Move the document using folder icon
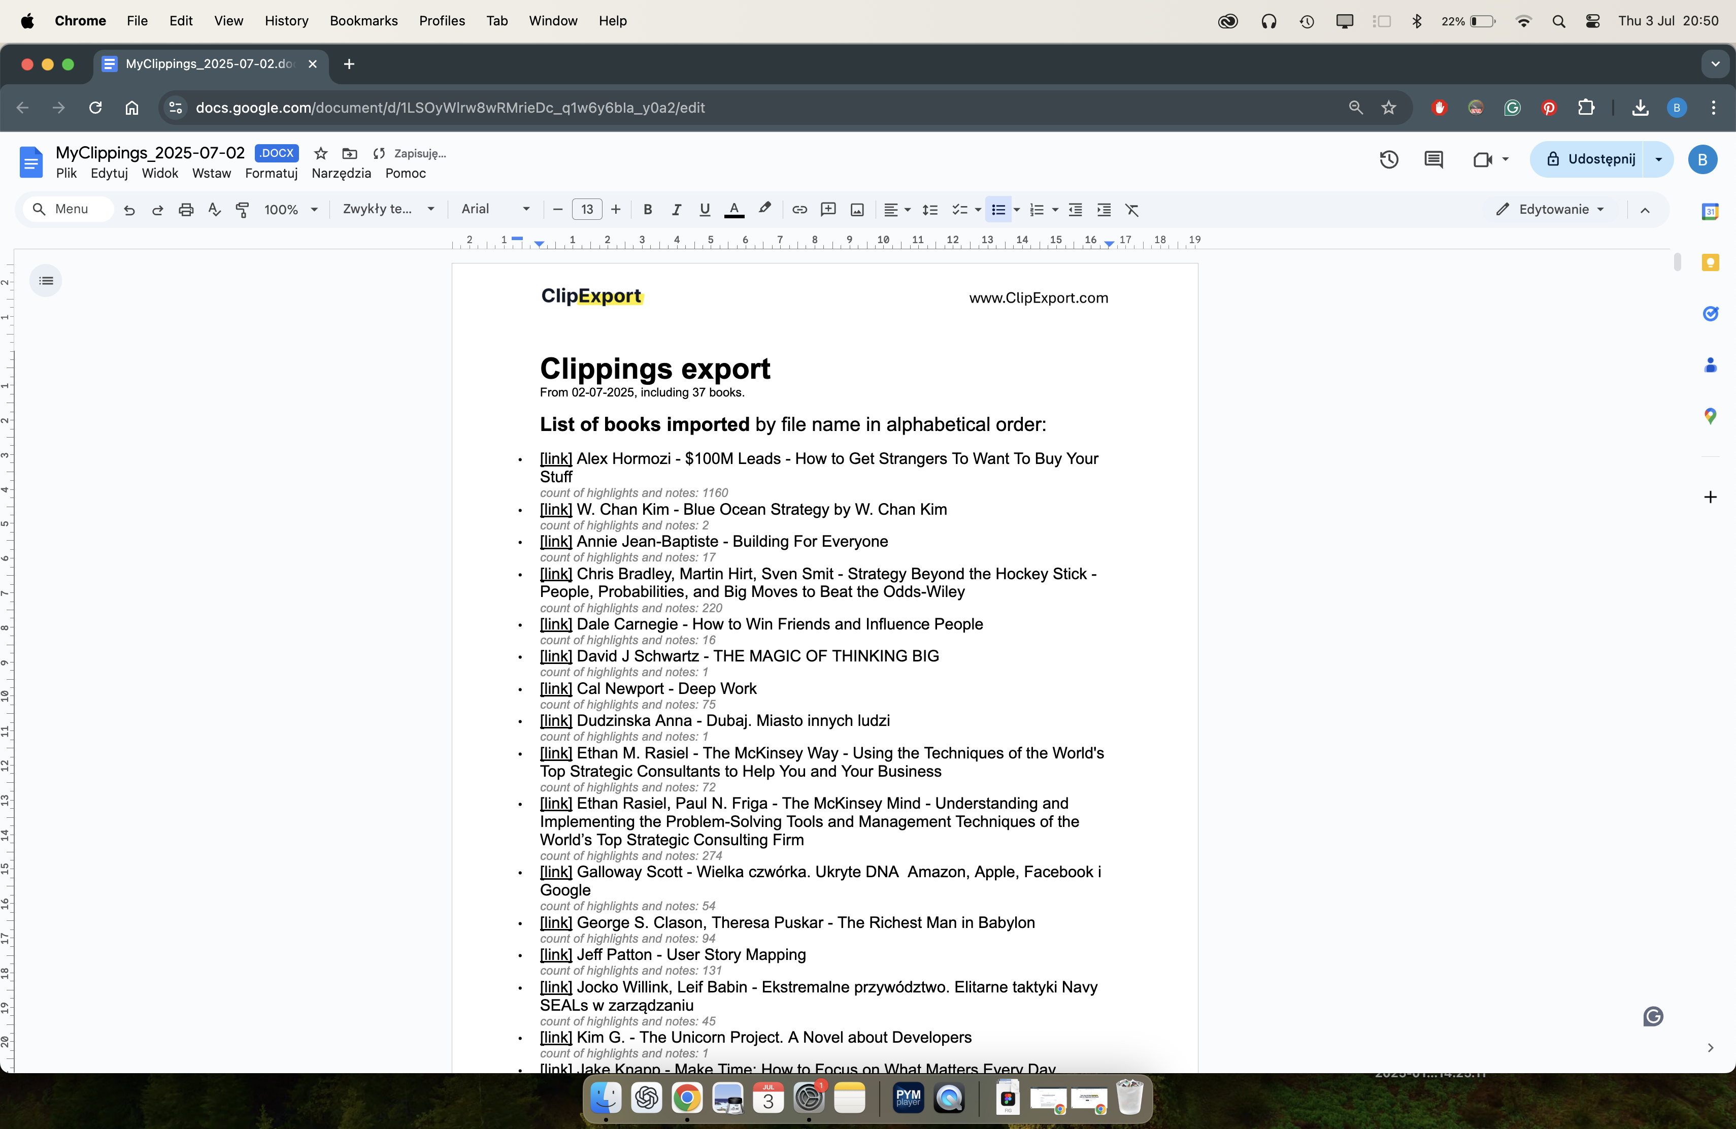This screenshot has height=1129, width=1736. coord(350,154)
